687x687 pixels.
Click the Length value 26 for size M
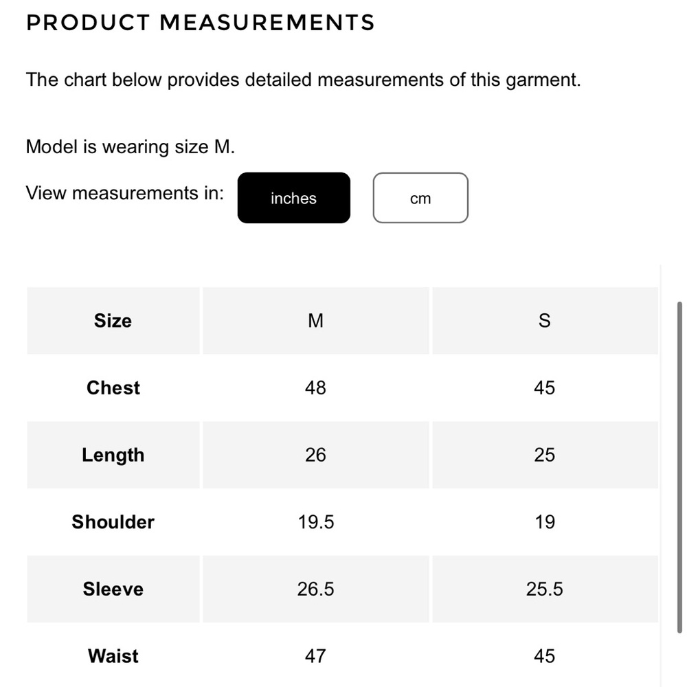click(x=315, y=455)
